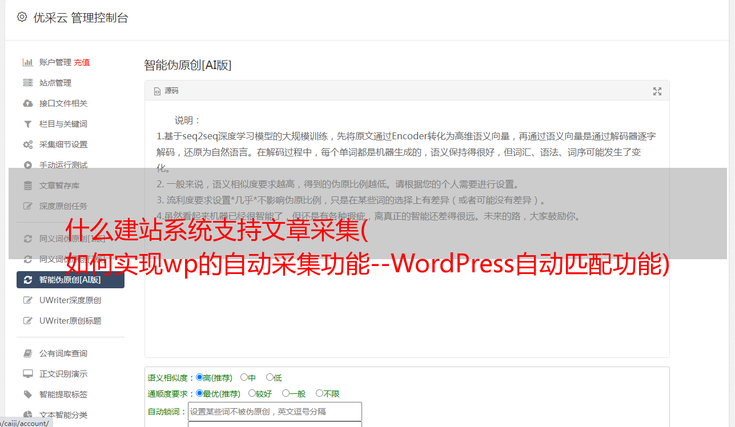This screenshot has height=427, width=735.
Task: Click the book icon for 公有词库查询
Action: click(x=27, y=353)
